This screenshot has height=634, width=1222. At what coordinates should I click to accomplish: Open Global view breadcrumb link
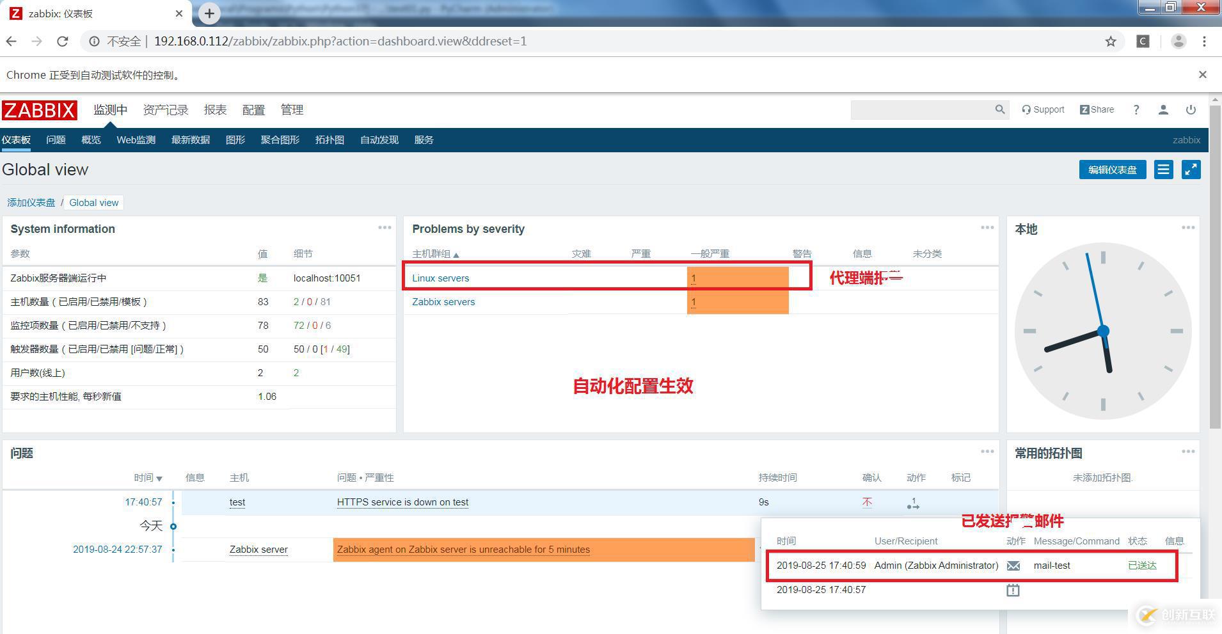coord(94,203)
